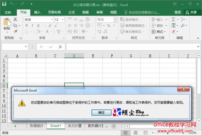Click the 登录 sign-in link

(x=178, y=12)
